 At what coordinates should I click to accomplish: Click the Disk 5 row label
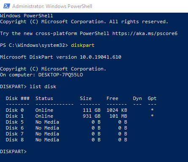15,122
